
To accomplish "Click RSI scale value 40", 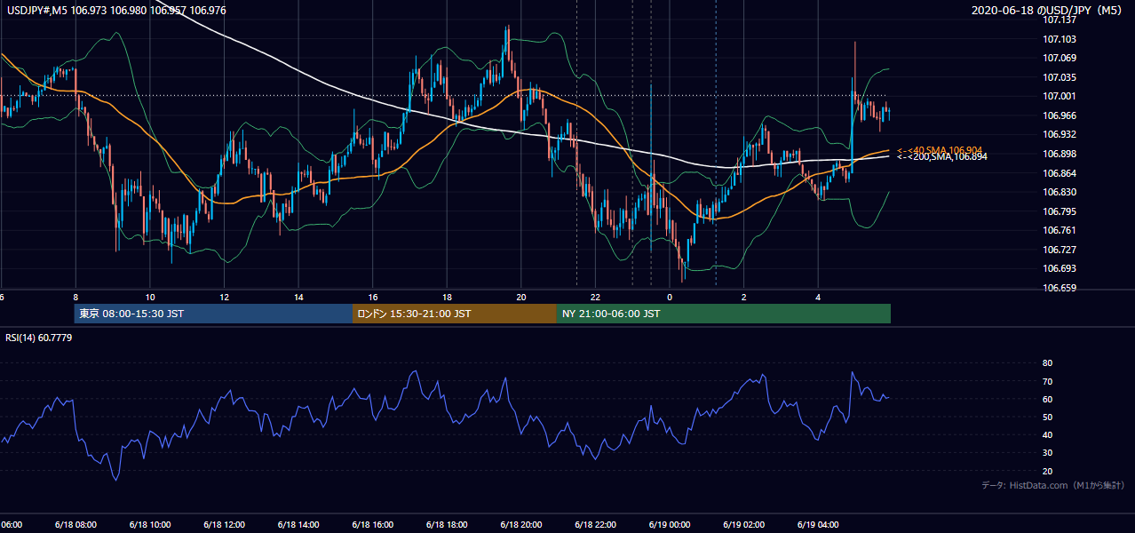I will tap(1047, 434).
